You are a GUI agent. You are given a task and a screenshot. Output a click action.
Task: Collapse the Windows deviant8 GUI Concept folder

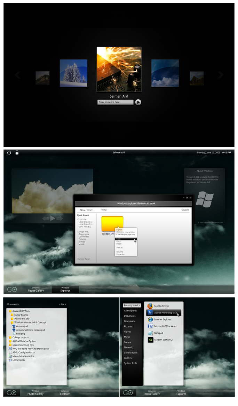pyautogui.click(x=29, y=322)
